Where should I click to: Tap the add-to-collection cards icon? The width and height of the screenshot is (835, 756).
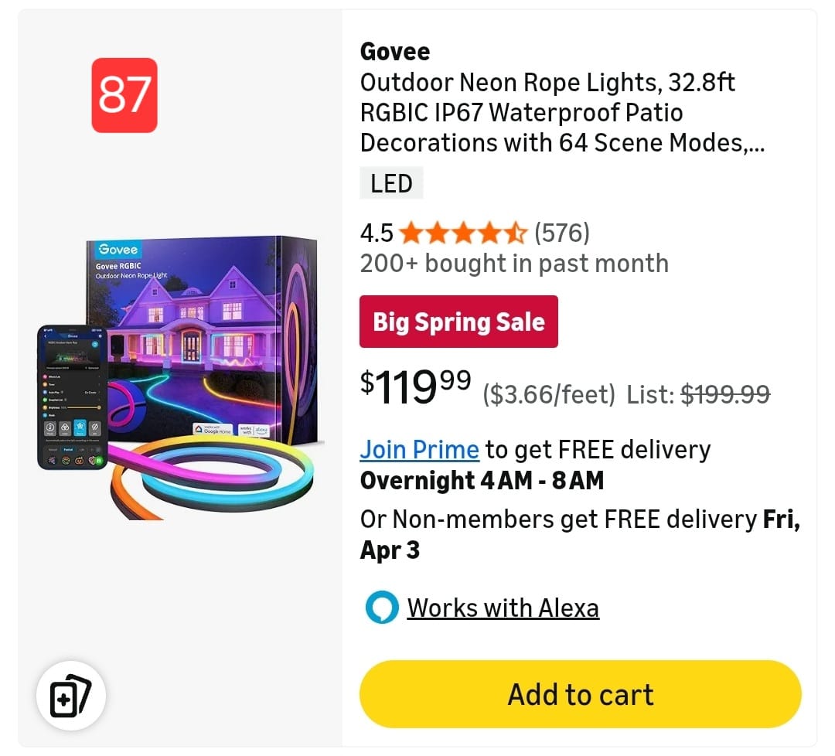point(70,696)
